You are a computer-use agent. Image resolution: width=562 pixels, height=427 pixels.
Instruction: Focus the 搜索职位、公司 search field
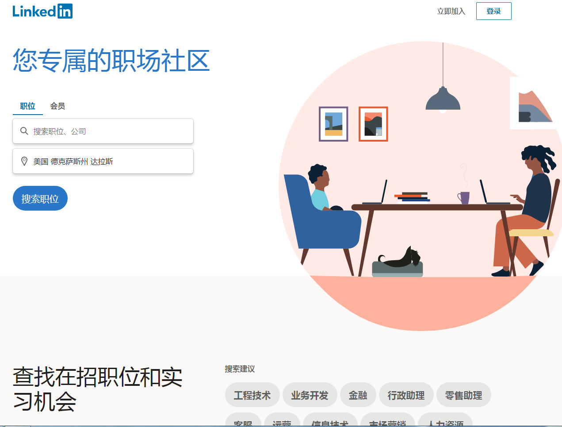pyautogui.click(x=103, y=131)
